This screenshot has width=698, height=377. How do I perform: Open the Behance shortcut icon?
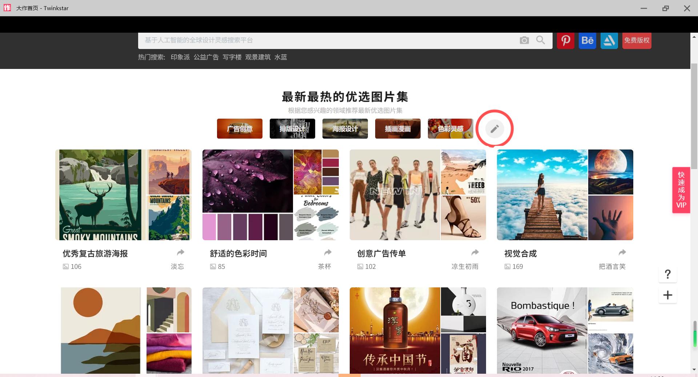587,40
